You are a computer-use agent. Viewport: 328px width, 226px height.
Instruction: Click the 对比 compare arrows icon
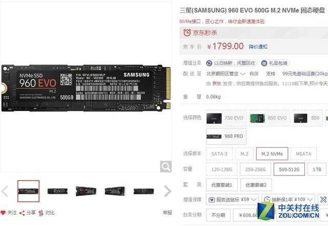tap(41, 213)
